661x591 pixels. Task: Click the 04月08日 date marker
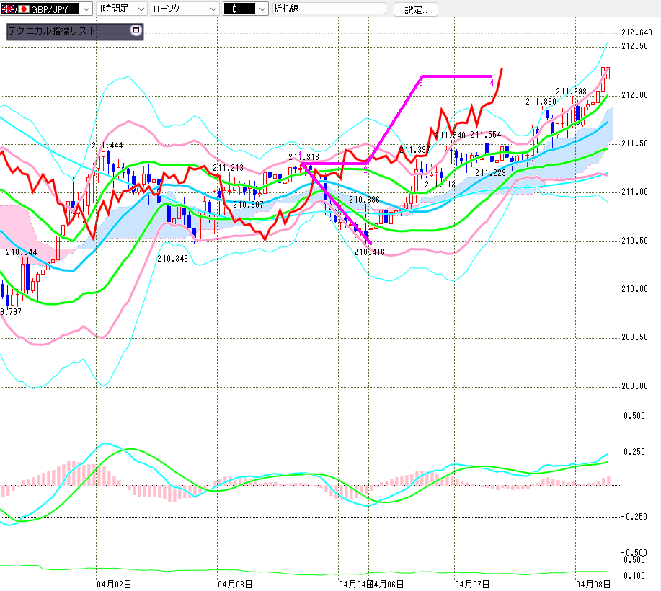pos(593,583)
